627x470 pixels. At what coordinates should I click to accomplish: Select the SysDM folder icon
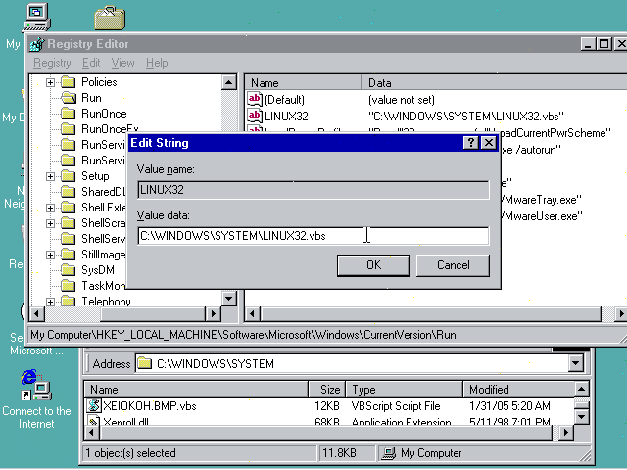[x=69, y=270]
